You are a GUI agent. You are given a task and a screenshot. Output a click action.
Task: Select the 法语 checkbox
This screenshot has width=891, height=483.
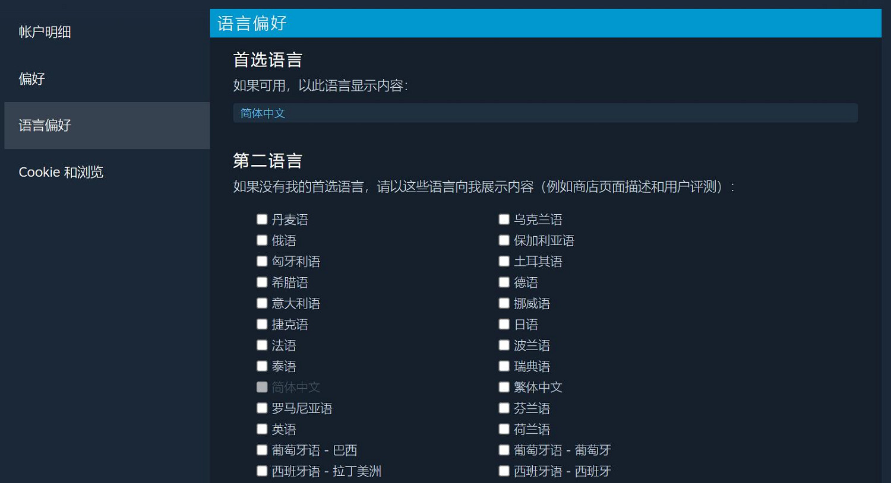(262, 345)
